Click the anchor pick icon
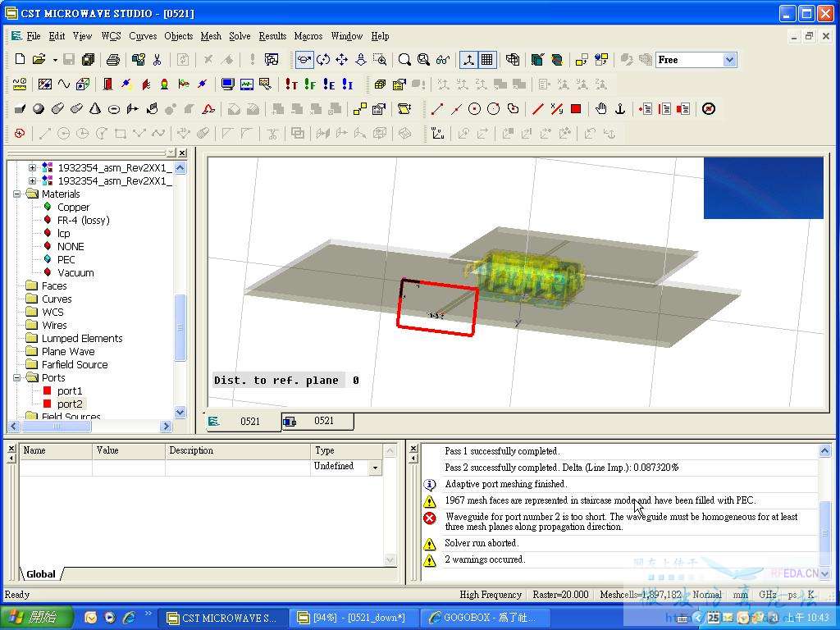 [620, 109]
